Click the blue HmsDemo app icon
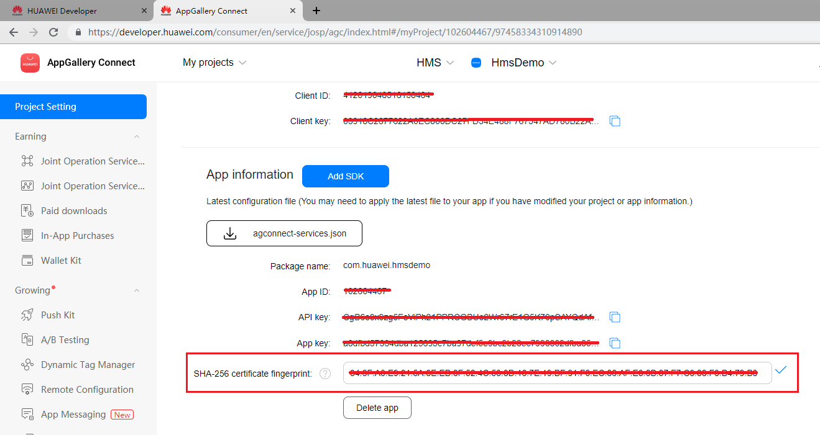Viewport: 820px width, 435px height. pos(476,63)
